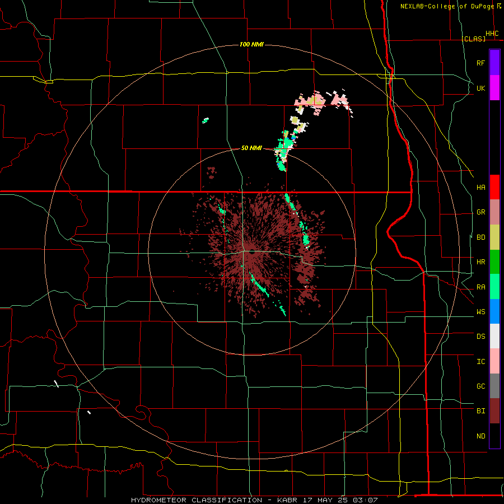Screen dimensions: 504x504
Task: Click the HR legend label
Action: [x=480, y=262]
